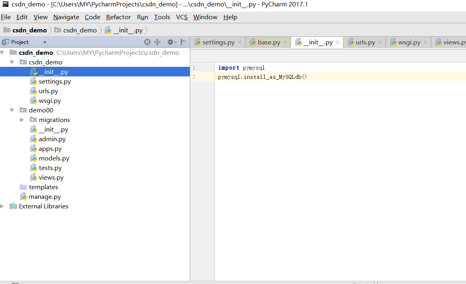The image size is (466, 284).
Task: Open the Tools menu
Action: 162,17
